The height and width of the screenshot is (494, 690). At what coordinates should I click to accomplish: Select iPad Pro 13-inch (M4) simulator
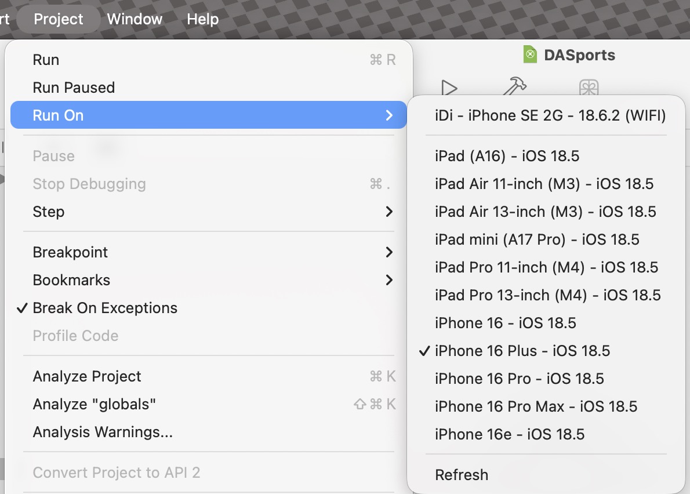547,295
